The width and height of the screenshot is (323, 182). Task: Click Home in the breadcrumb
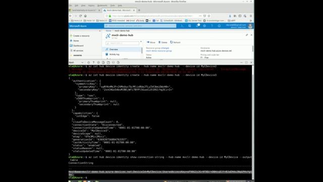click(109, 31)
